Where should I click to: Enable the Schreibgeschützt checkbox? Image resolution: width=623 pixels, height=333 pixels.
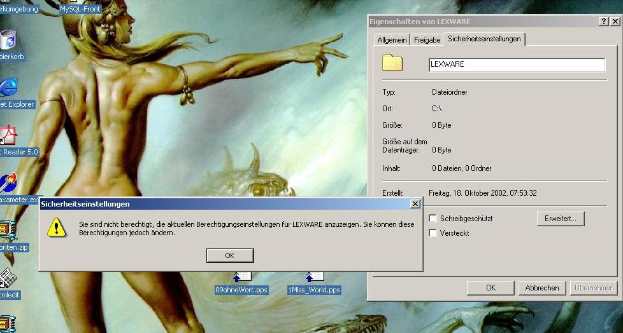coord(433,219)
